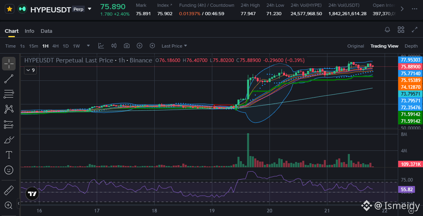Click the 55.82 RSI value label

(x=407, y=190)
